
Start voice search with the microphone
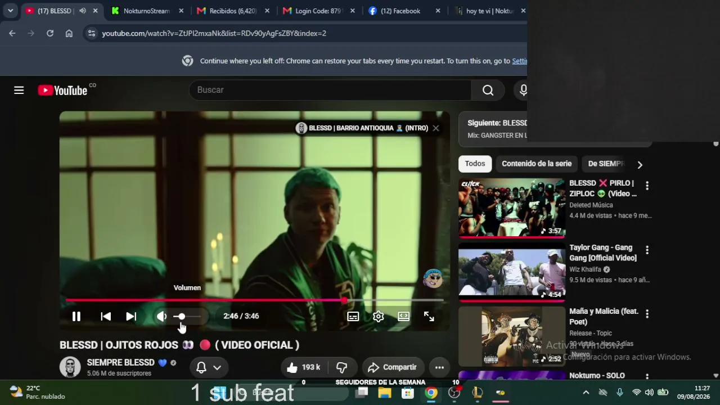(x=523, y=90)
